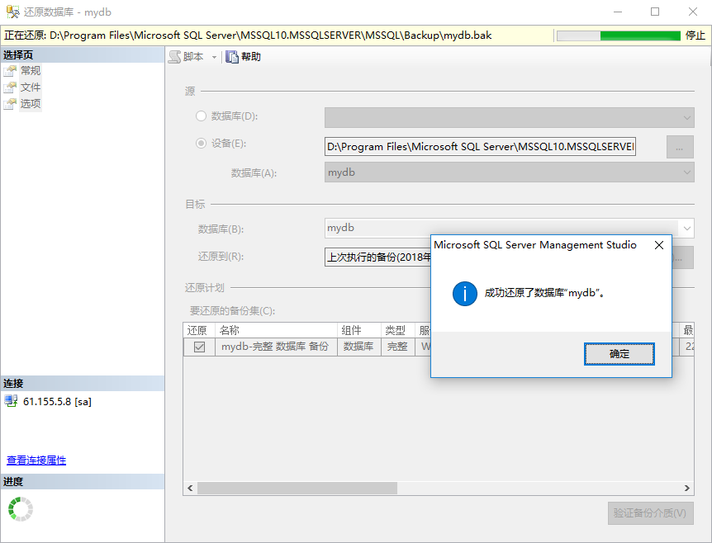This screenshot has width=712, height=543.
Task: Click 确定 to confirm the restore message
Action: [619, 354]
